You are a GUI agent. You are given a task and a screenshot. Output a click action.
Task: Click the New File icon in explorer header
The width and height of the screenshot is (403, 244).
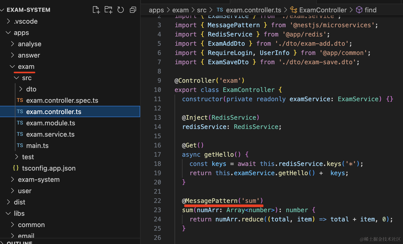pyautogui.click(x=96, y=10)
